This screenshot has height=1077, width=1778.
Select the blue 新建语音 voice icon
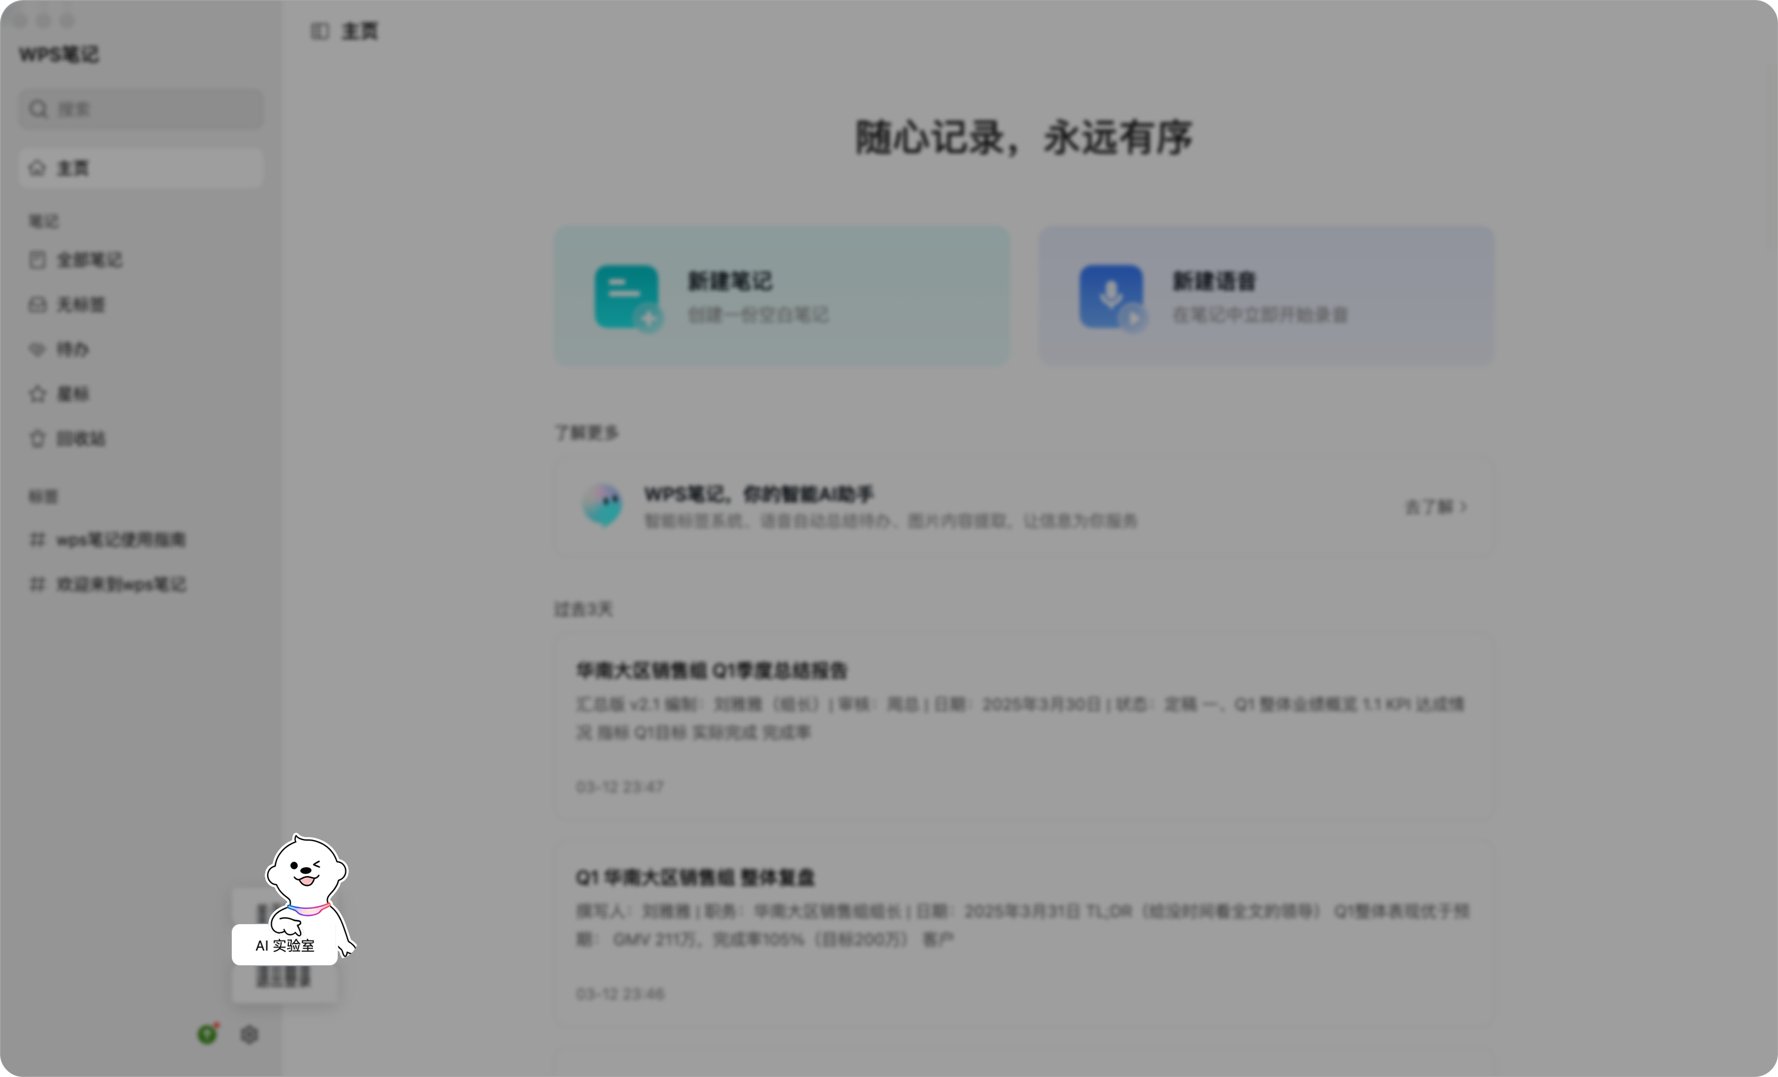[1111, 296]
